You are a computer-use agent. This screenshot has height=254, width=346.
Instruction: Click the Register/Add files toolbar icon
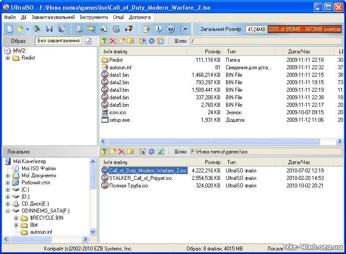(x=146, y=29)
